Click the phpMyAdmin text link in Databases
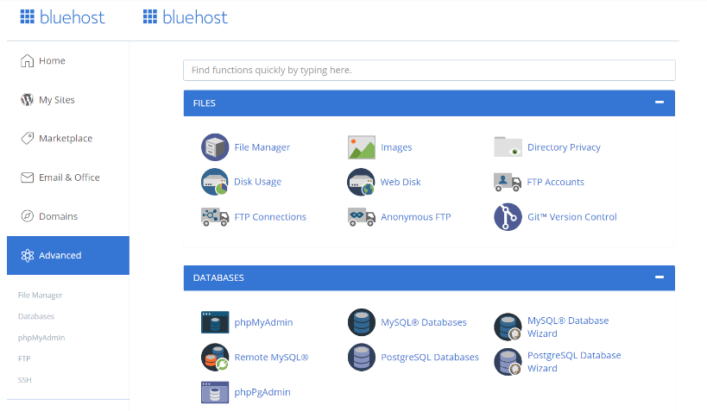 point(263,323)
